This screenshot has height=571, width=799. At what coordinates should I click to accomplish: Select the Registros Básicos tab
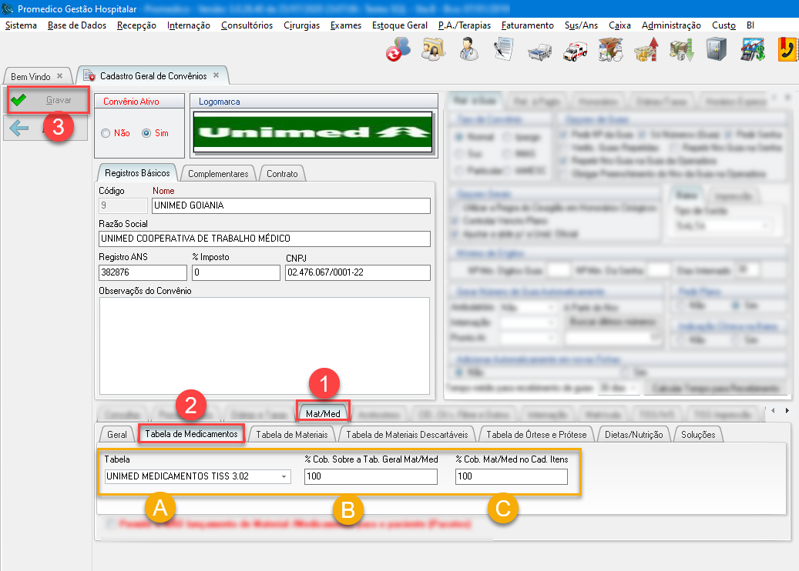point(137,173)
